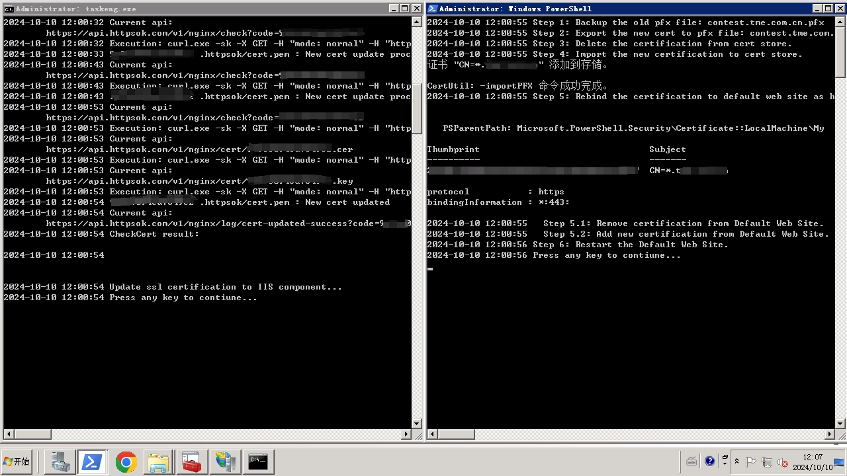Switch to the command prompt taskbar icon

pyautogui.click(x=258, y=462)
